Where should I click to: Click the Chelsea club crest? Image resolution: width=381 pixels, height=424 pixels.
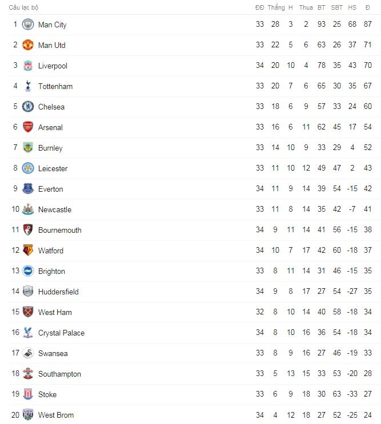[x=28, y=107]
